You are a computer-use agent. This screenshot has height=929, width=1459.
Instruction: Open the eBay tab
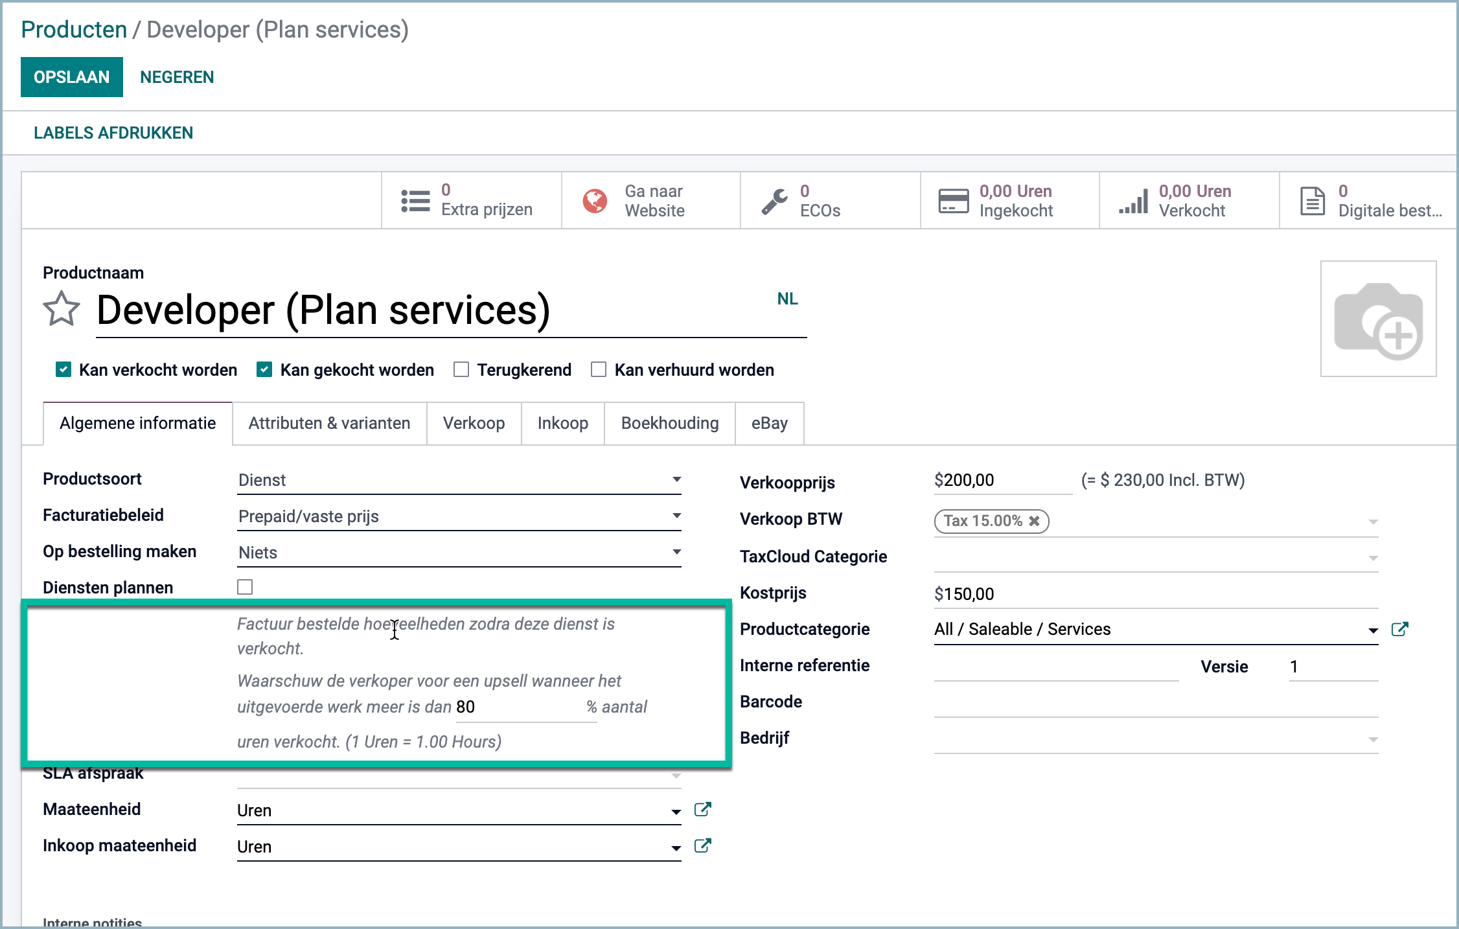click(x=769, y=423)
